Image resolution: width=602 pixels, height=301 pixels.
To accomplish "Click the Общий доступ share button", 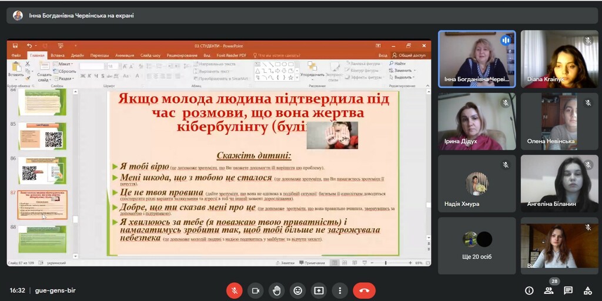I will [409, 55].
